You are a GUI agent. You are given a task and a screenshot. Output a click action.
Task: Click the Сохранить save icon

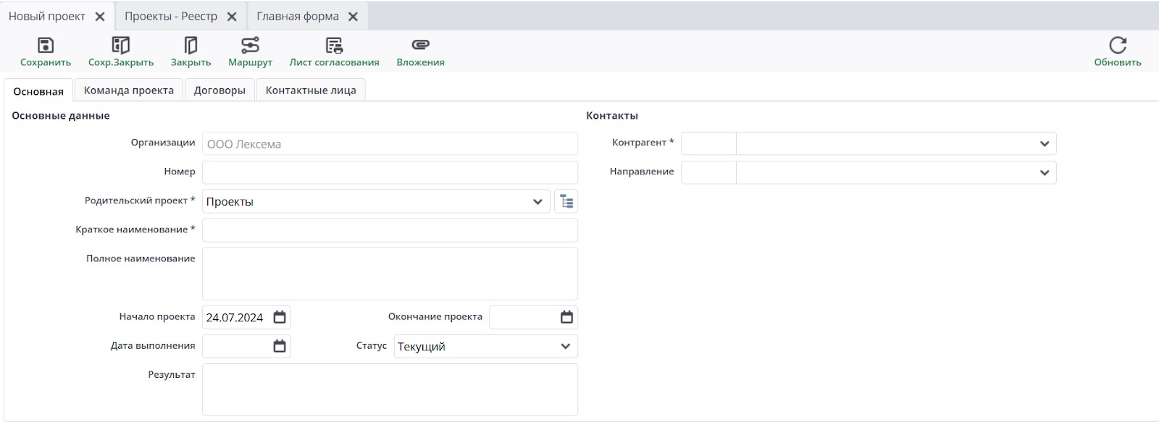tap(46, 46)
